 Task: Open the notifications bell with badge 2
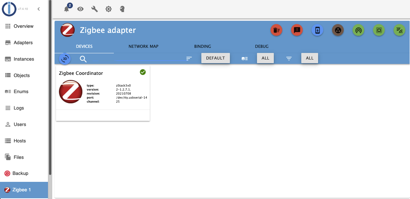click(67, 9)
